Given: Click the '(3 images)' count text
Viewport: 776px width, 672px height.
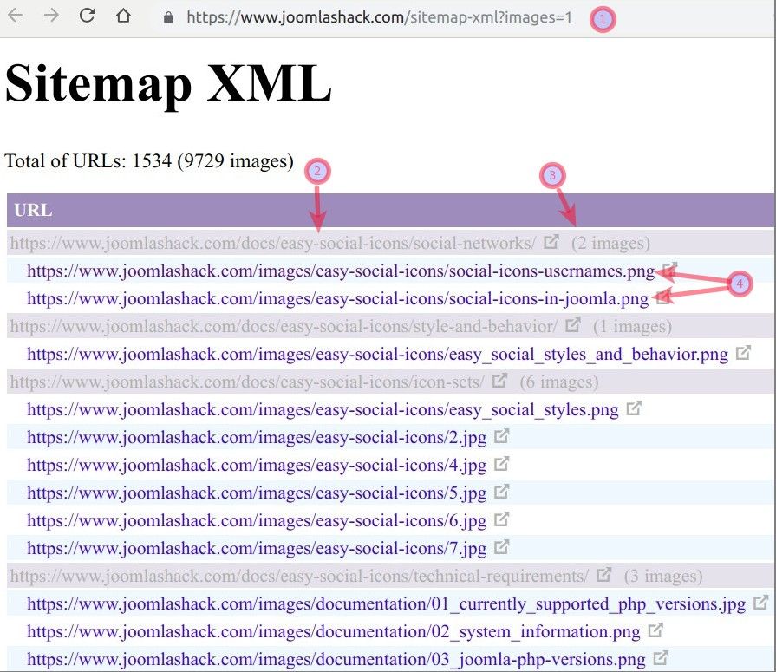Looking at the screenshot, I should click(x=663, y=576).
